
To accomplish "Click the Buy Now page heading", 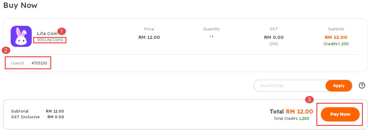I will pos(20,5).
